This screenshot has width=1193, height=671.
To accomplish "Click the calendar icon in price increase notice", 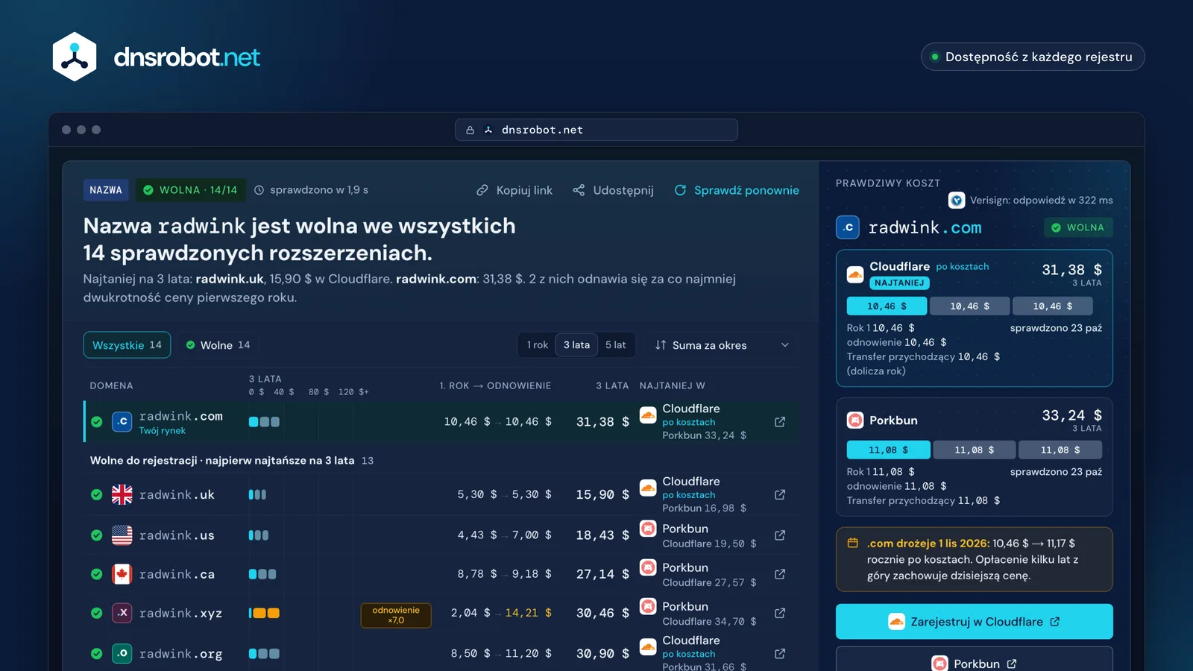I will (x=853, y=544).
